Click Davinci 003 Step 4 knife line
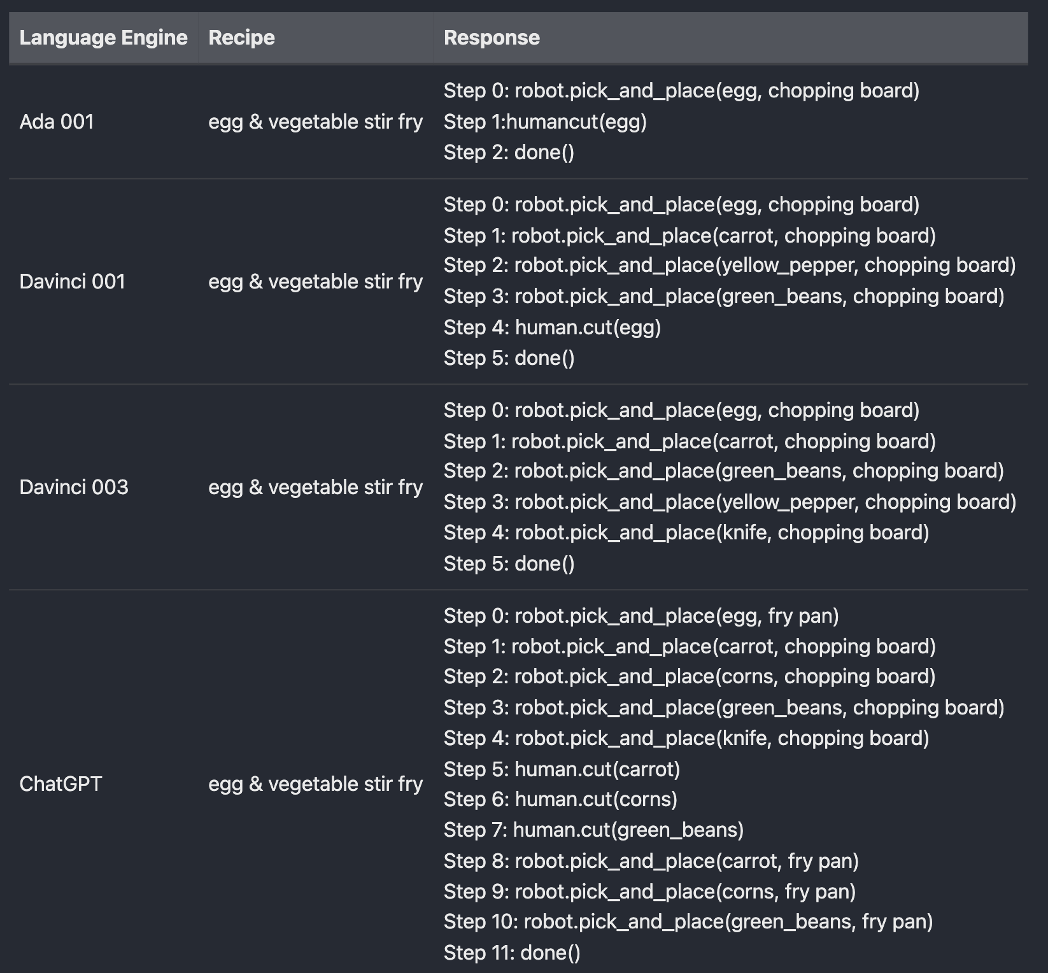This screenshot has height=973, width=1048. pyautogui.click(x=686, y=533)
